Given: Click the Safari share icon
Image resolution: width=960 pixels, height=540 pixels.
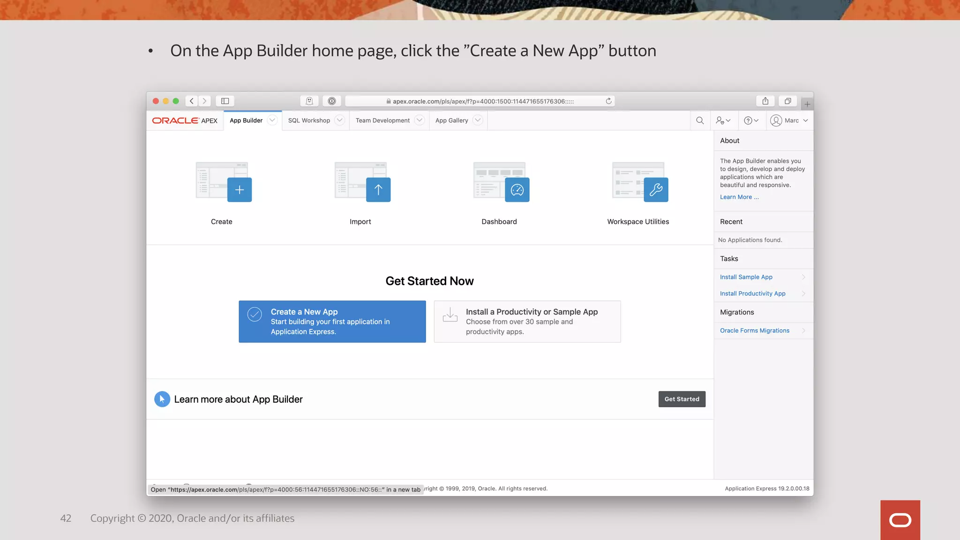Looking at the screenshot, I should point(765,101).
